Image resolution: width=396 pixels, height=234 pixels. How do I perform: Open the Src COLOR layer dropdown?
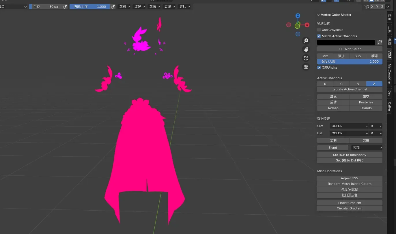tap(349, 126)
